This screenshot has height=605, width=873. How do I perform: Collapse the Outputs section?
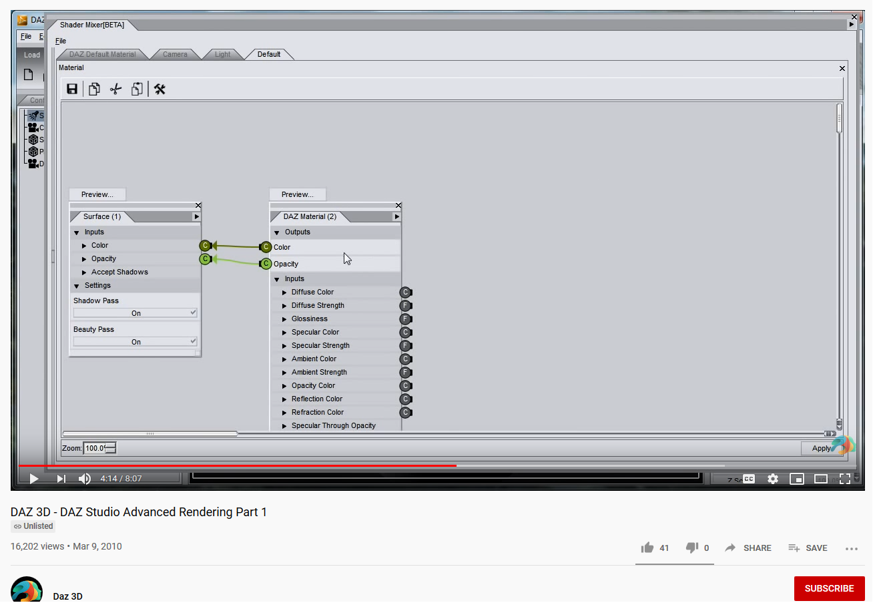[x=277, y=232]
